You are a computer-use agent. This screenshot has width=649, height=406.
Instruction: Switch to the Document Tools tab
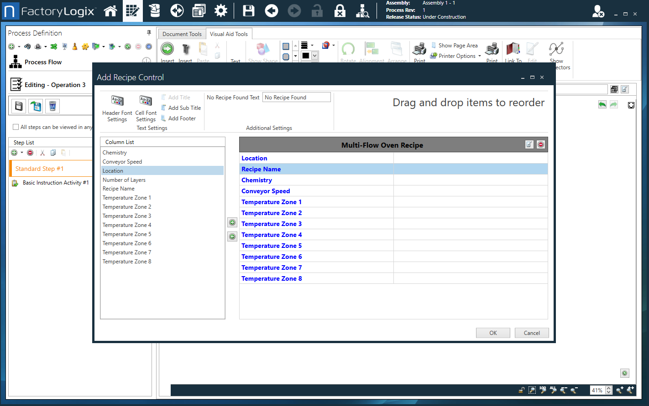(182, 33)
